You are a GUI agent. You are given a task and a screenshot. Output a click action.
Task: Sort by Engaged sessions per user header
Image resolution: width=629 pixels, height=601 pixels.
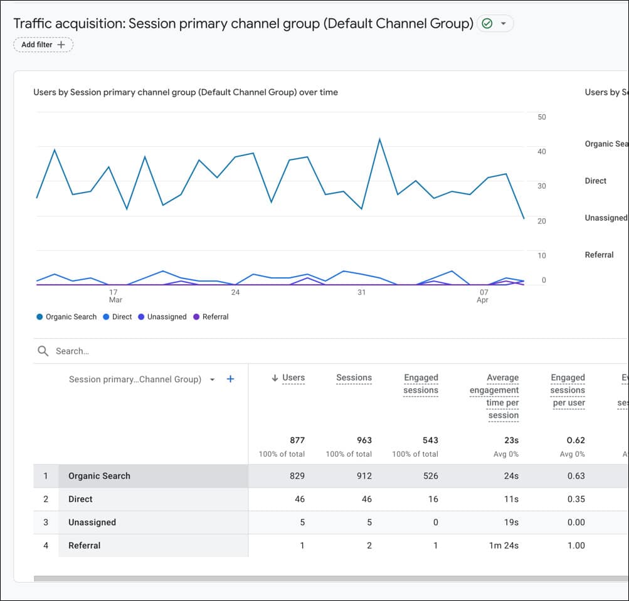(568, 390)
